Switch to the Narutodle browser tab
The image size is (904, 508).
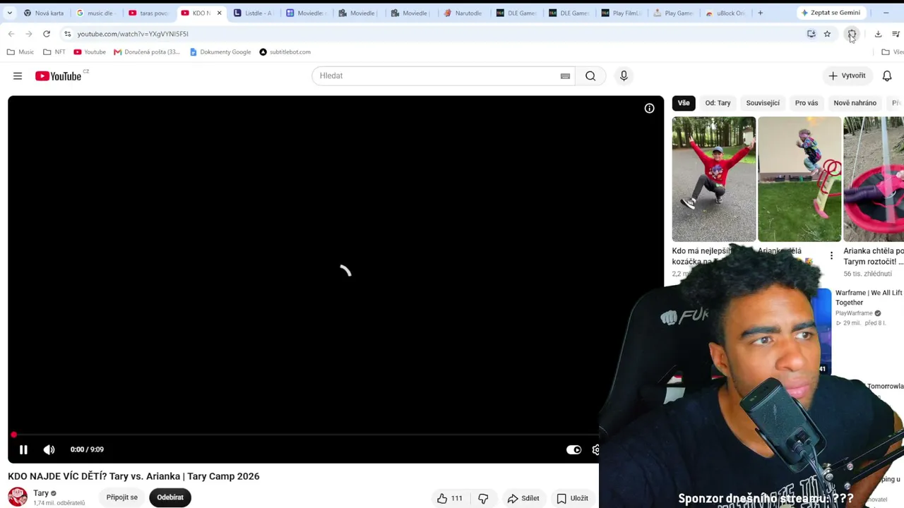pos(464,13)
